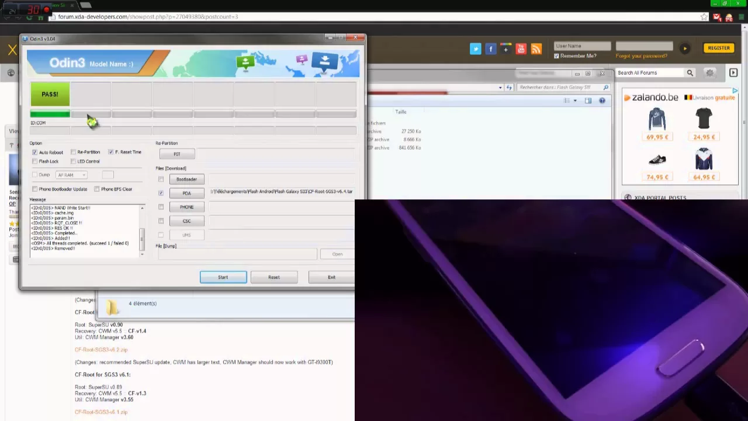This screenshot has height=421, width=748.
Task: Click the Odin Exit button
Action: (331, 277)
